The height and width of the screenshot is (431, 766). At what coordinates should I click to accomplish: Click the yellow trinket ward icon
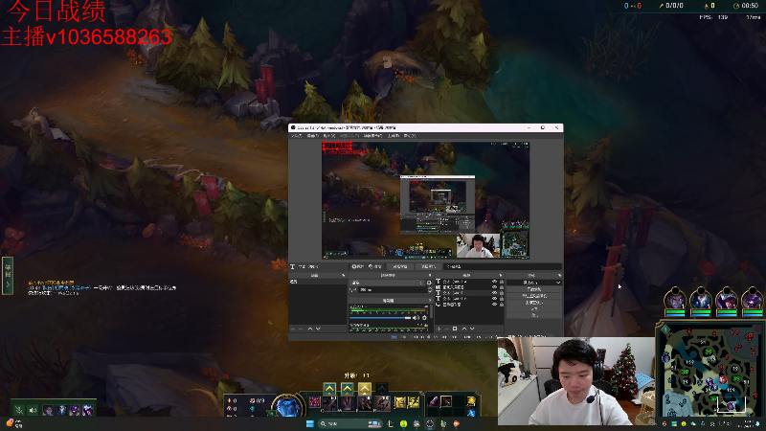pos(471,401)
